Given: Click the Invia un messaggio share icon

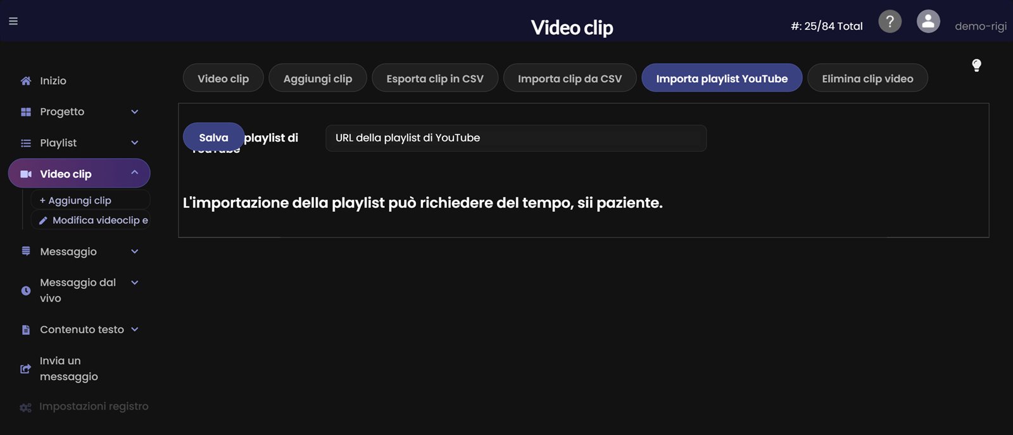Looking at the screenshot, I should pyautogui.click(x=26, y=369).
